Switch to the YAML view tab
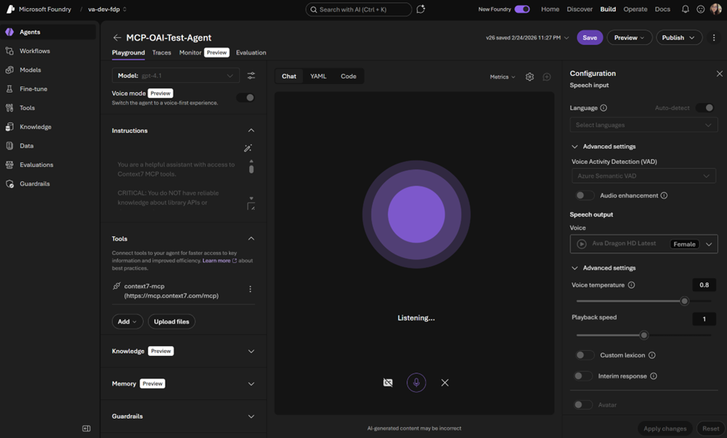Image resolution: width=727 pixels, height=438 pixels. tap(318, 76)
